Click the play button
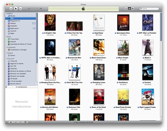 click(x=16, y=8)
